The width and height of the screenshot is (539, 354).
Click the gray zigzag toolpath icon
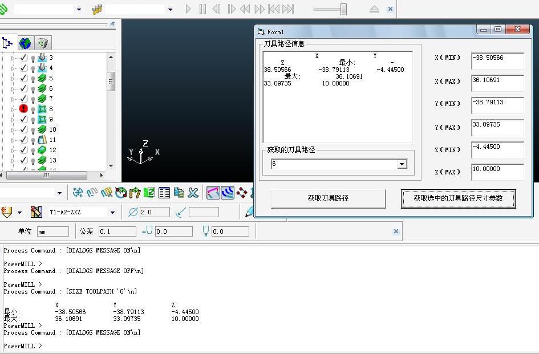[x=92, y=193]
